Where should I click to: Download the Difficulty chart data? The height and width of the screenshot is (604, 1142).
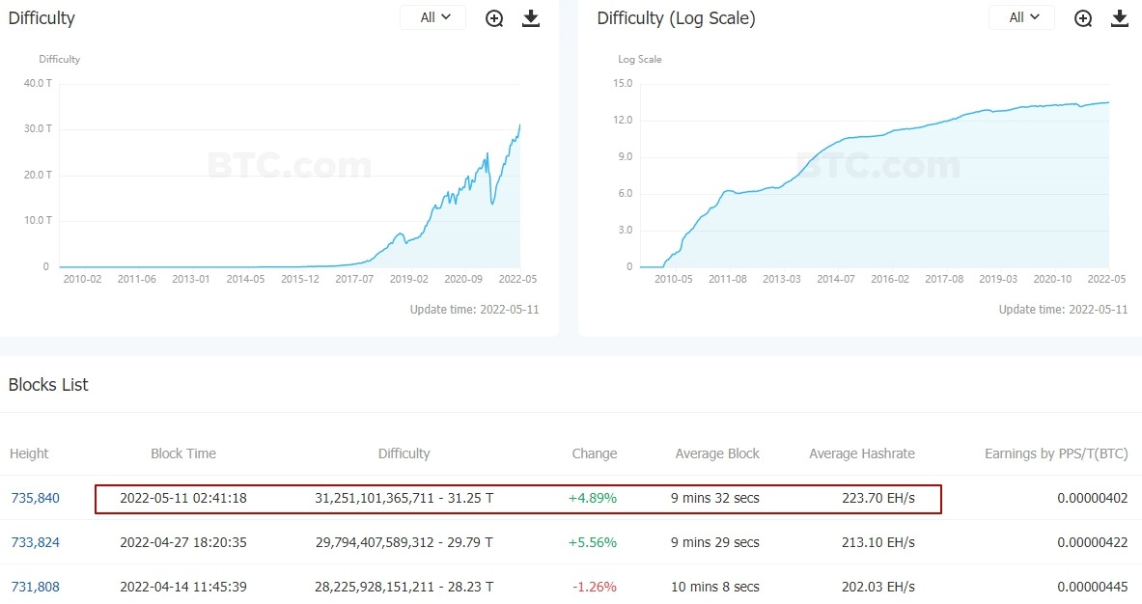[x=531, y=18]
